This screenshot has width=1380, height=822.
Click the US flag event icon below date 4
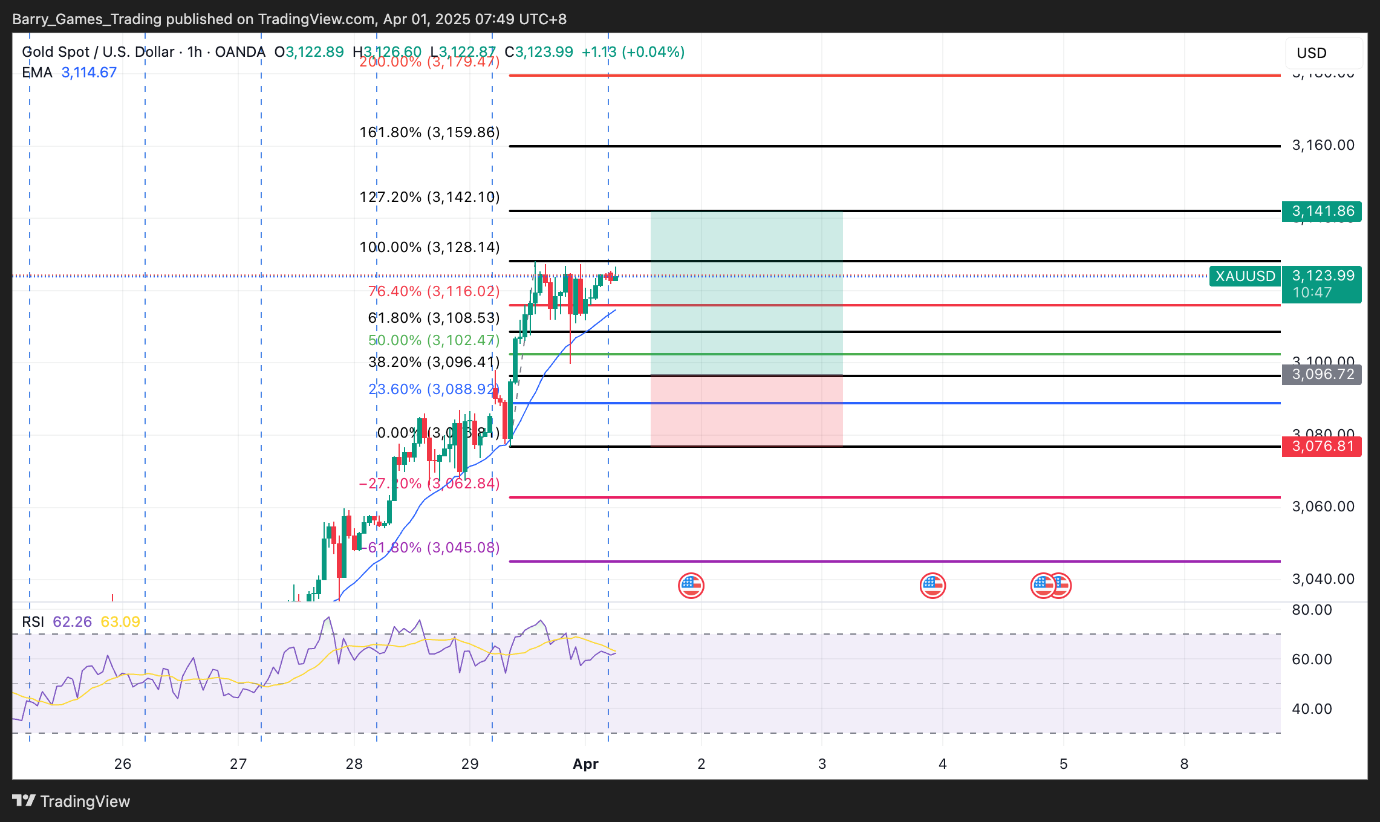pyautogui.click(x=932, y=585)
